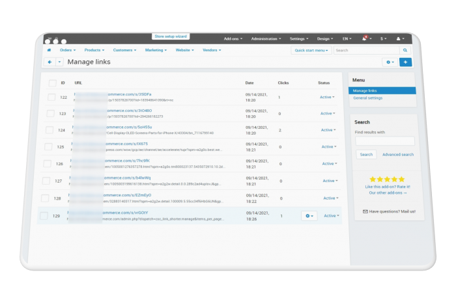456x303 pixels.
Task: Check the box for link ID 122
Action: tap(51, 97)
